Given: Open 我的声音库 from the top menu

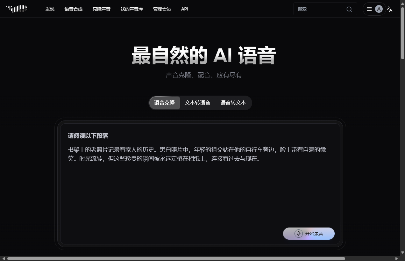Looking at the screenshot, I should 132,9.
